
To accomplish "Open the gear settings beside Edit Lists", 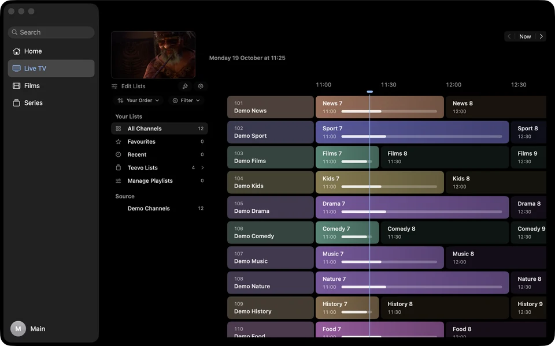I will pyautogui.click(x=201, y=86).
